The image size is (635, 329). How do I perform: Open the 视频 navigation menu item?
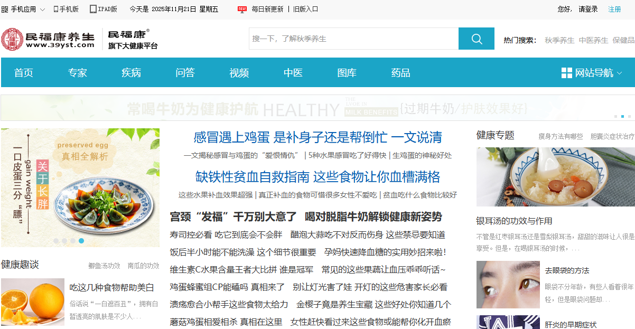coord(239,73)
